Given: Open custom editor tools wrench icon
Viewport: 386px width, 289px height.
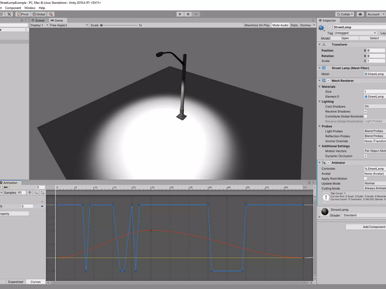Looking at the screenshot, I should [x=9, y=14].
